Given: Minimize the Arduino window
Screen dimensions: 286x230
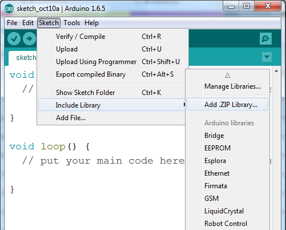Looking at the screenshot, I should click(x=231, y=6).
